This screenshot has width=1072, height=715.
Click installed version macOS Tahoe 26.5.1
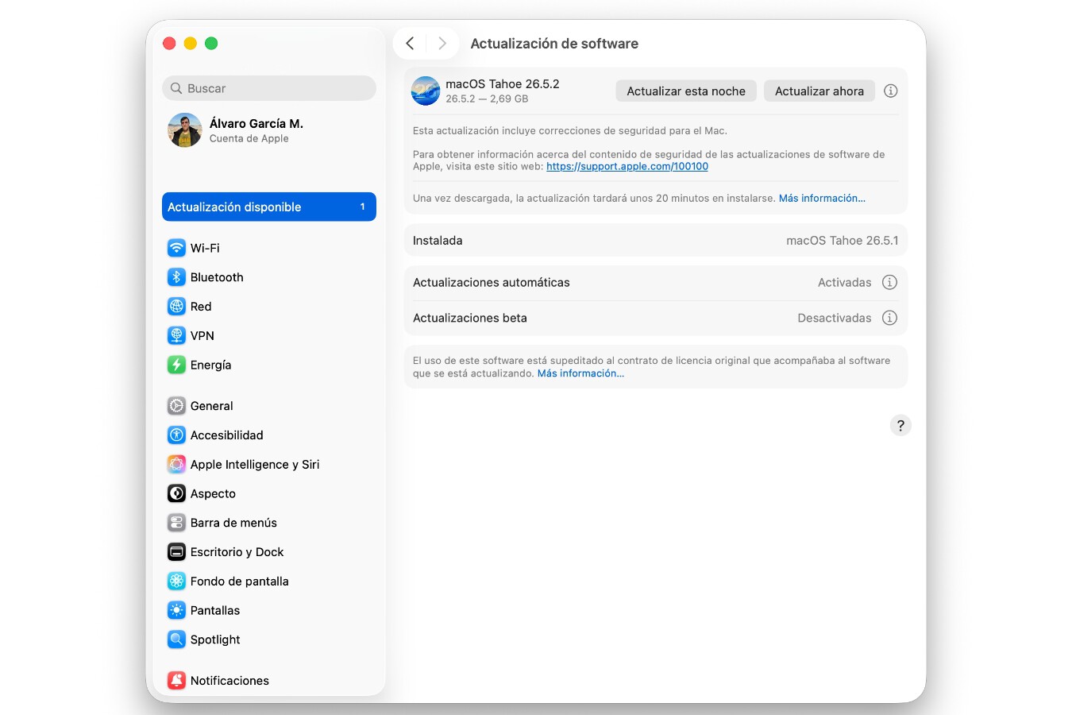pyautogui.click(x=843, y=240)
